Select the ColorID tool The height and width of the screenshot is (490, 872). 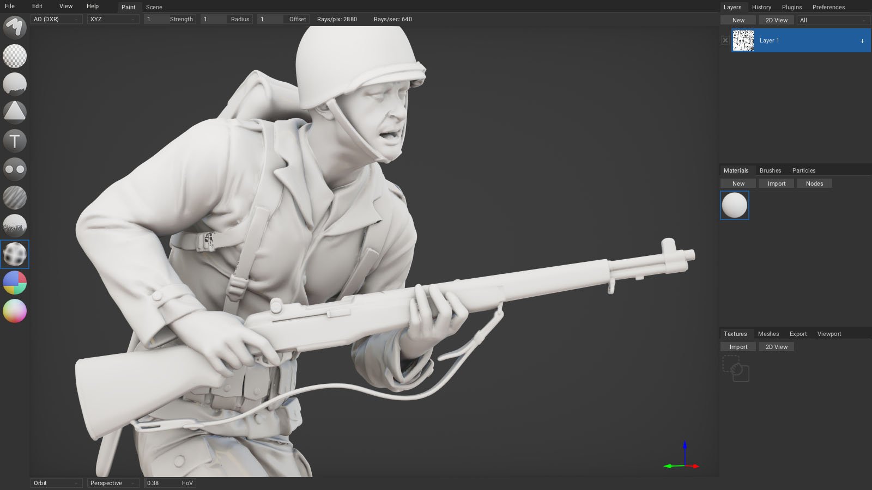[15, 283]
